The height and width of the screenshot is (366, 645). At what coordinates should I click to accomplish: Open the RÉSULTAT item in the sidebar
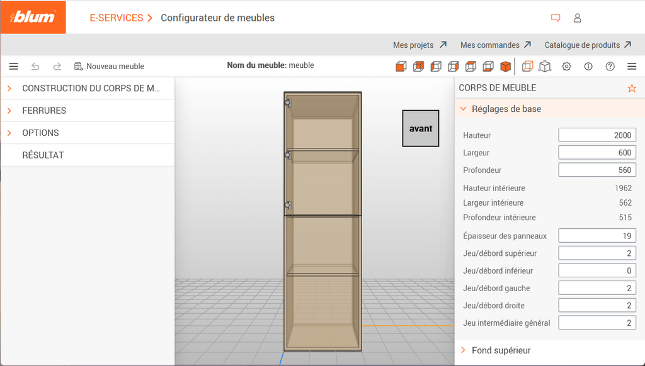coord(43,155)
